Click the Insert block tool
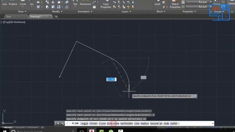235x132 pixels. pos(158,3)
